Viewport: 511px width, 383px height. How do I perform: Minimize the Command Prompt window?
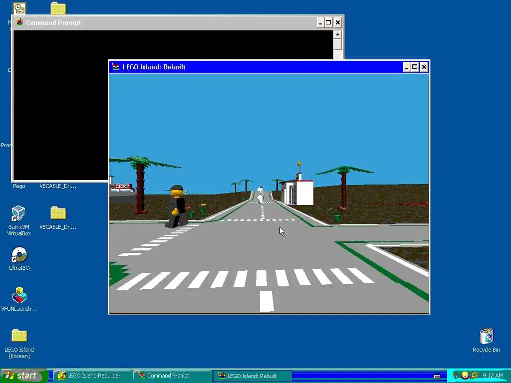click(x=320, y=22)
